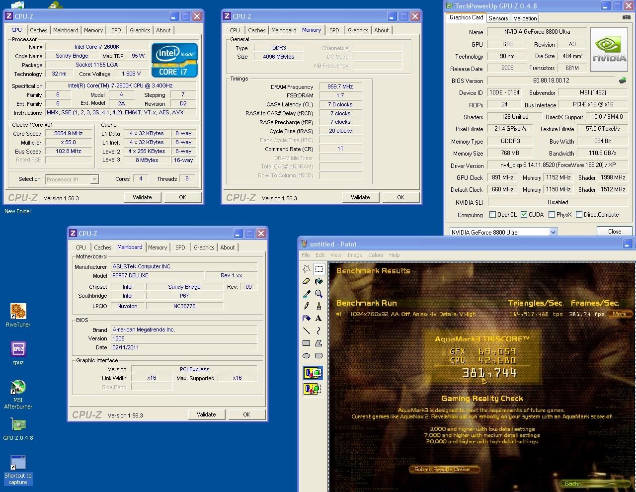This screenshot has width=636, height=492.
Task: Click OK in the Mainboard CPU-Z window
Action: pyautogui.click(x=246, y=414)
